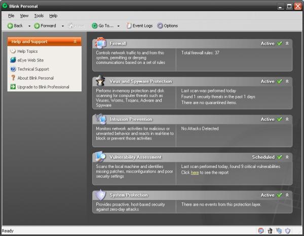Click the 'Ready' status bar text

point(8,231)
